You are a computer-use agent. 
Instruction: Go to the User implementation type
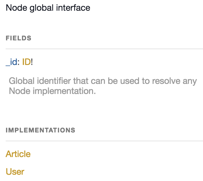click(x=15, y=172)
